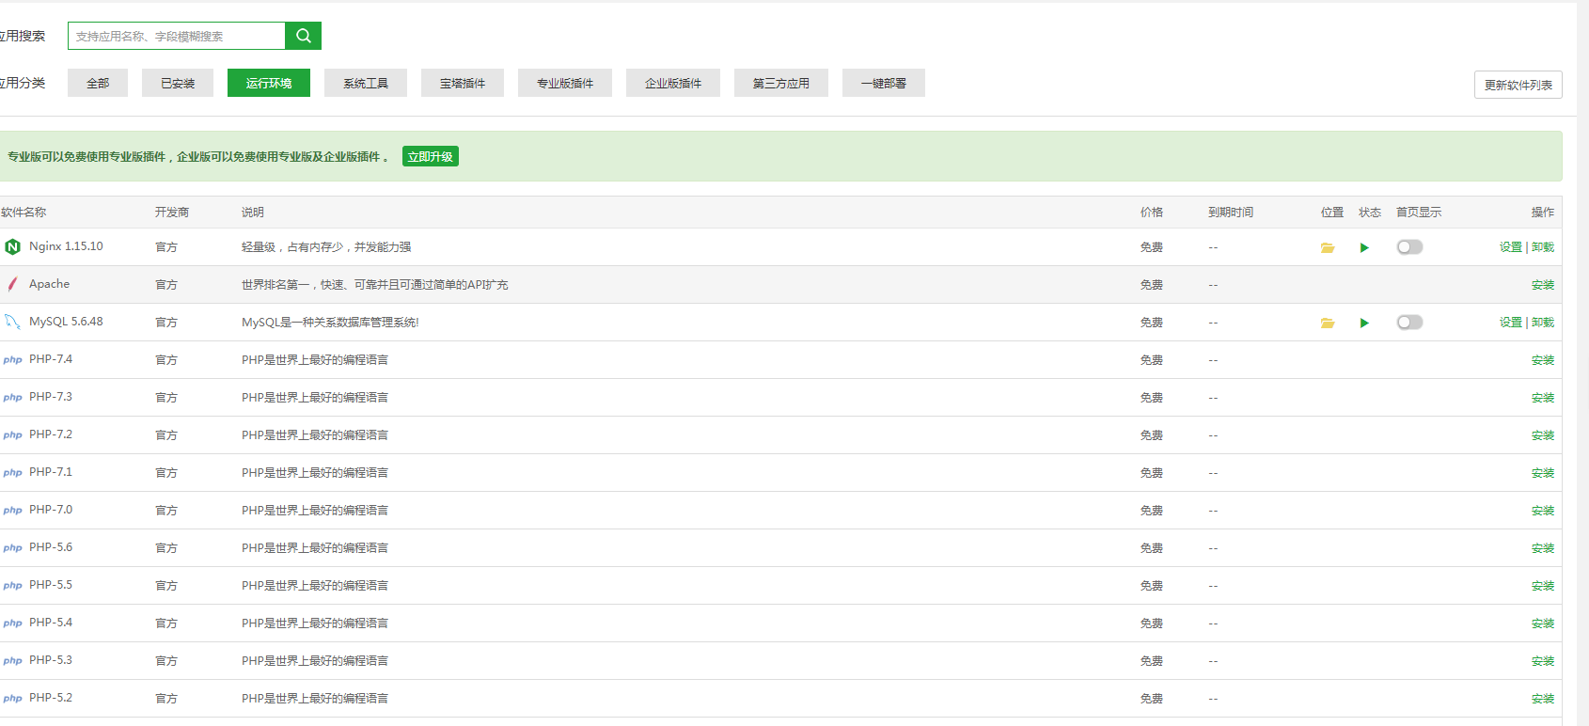Viewport: 1589px width, 726px height.
Task: Click 安装 link for PHP-5.6
Action: pos(1543,547)
